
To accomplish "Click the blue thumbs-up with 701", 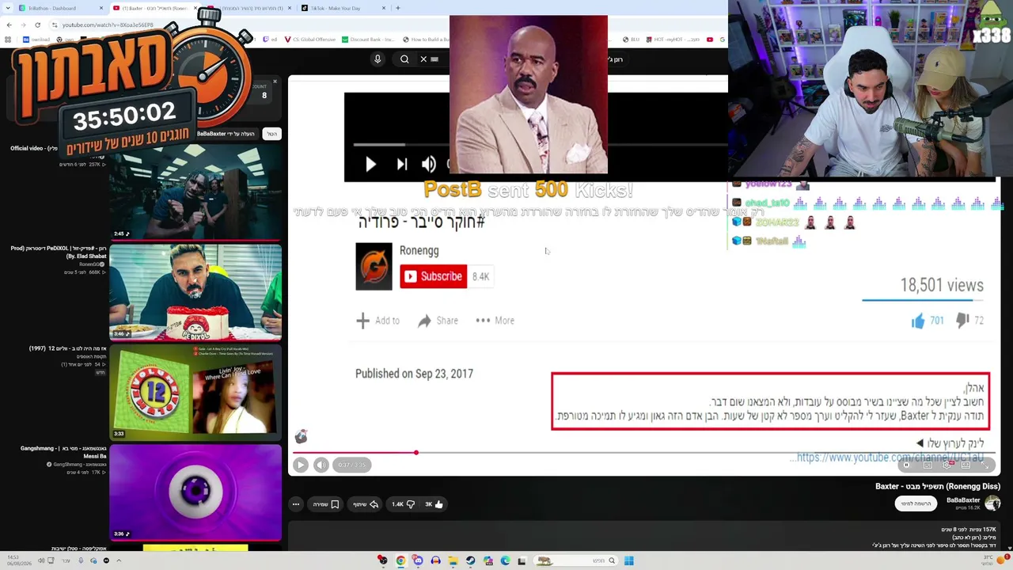I will [x=918, y=321].
